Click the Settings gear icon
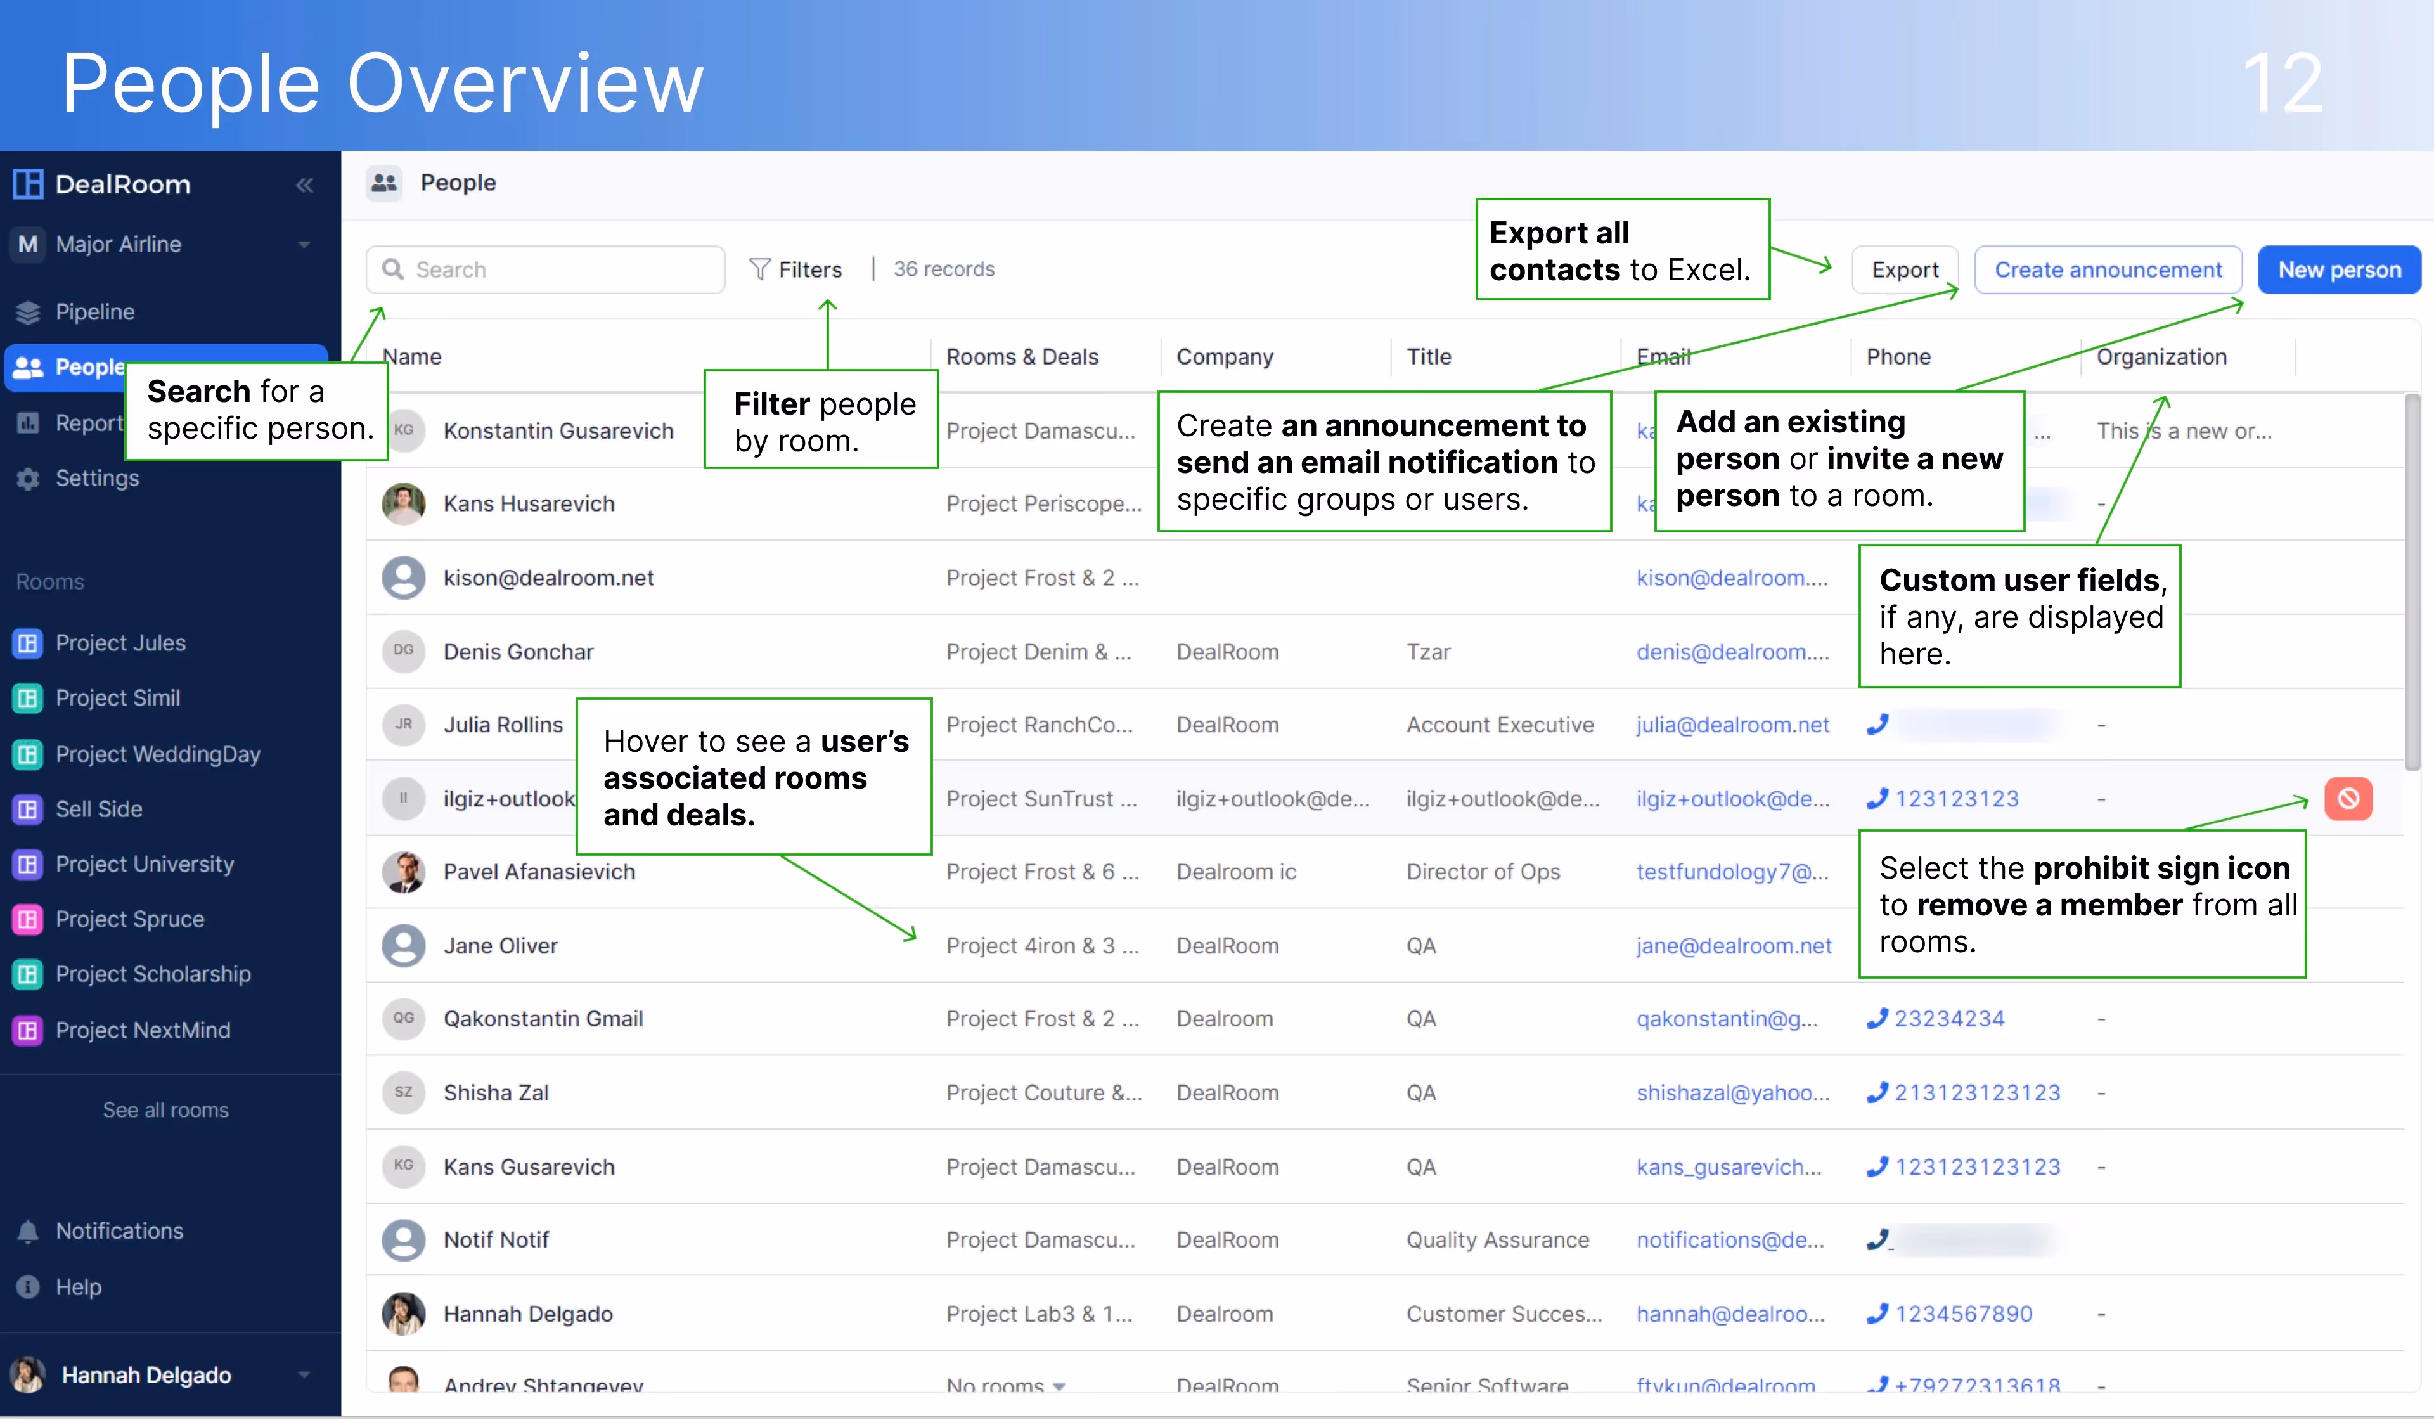The image size is (2434, 1420). [28, 478]
